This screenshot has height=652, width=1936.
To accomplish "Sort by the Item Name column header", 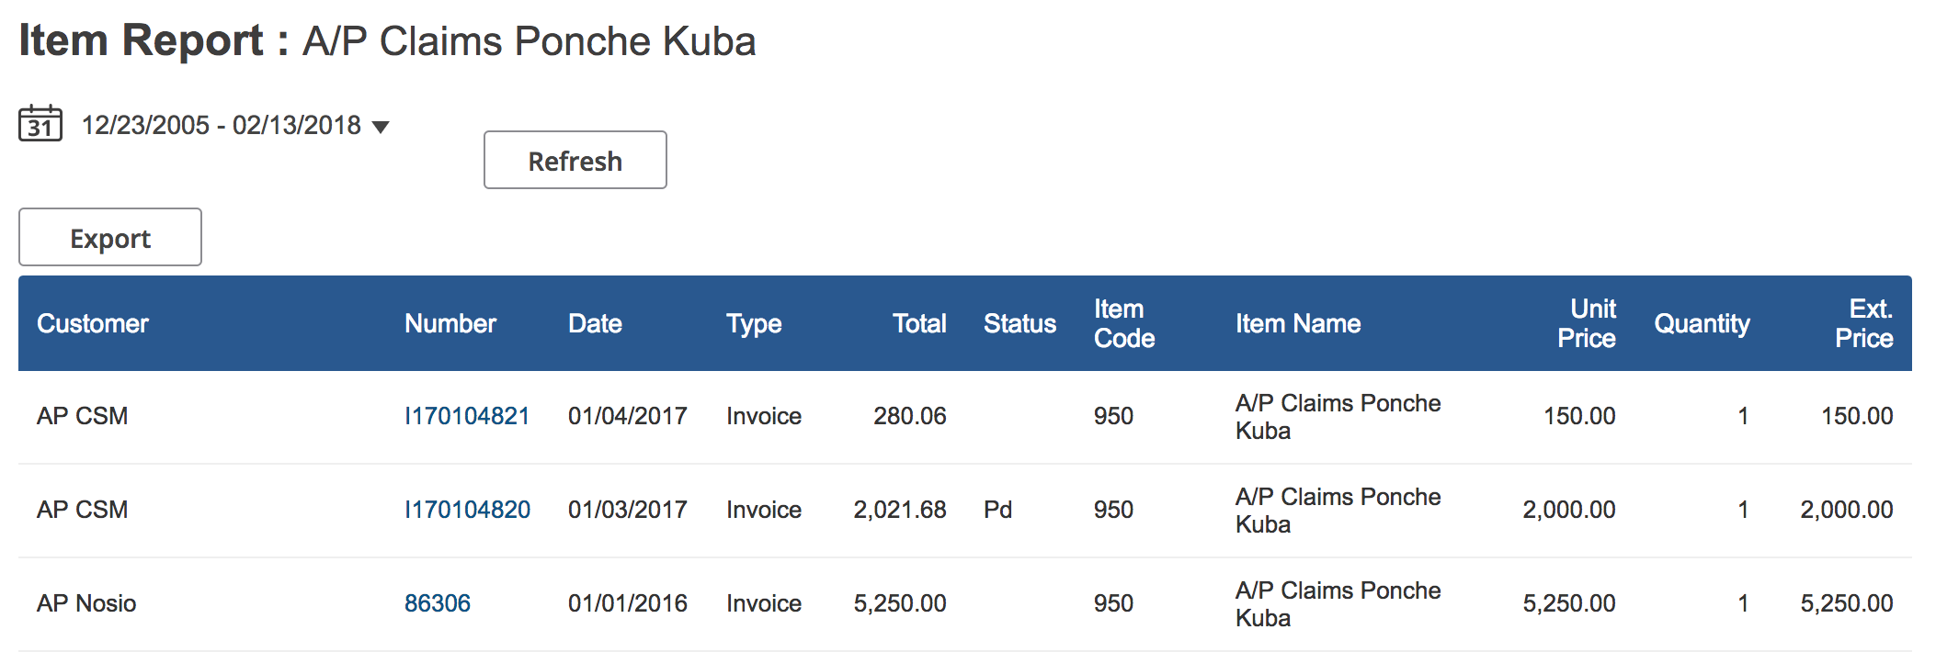I will click(1298, 323).
